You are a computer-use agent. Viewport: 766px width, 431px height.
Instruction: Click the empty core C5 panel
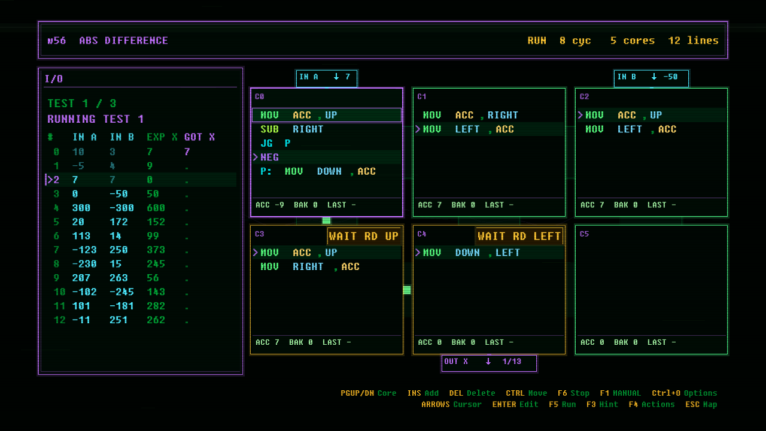652,290
